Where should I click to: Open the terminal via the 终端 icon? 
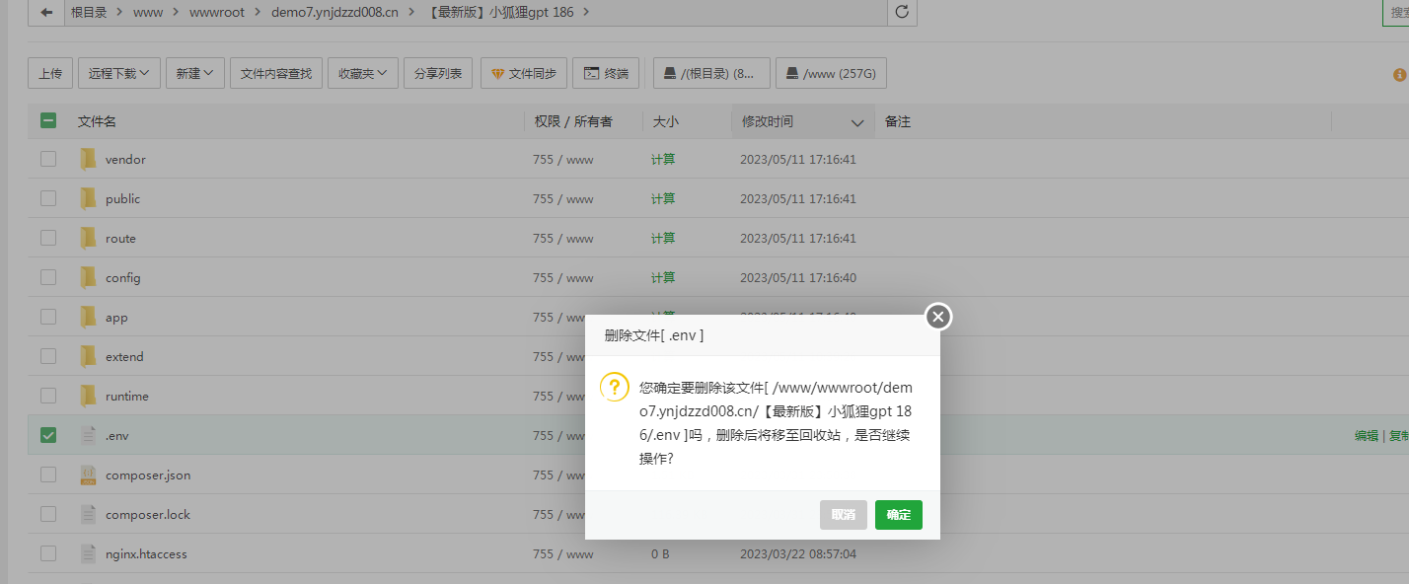(x=592, y=72)
